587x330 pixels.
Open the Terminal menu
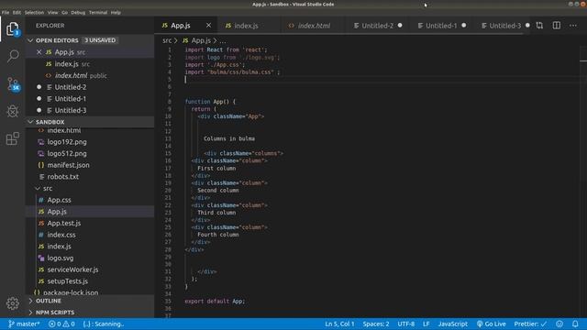pos(98,12)
